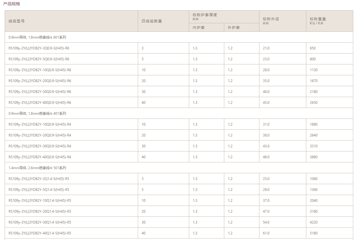
Task: Open cable model RS109y-2Y(L)2YDB2Y-40Q0.9-S(H45)-R4
Action: click(x=40, y=157)
